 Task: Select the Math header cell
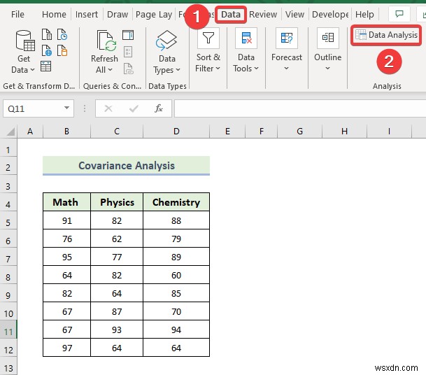pyautogui.click(x=66, y=202)
